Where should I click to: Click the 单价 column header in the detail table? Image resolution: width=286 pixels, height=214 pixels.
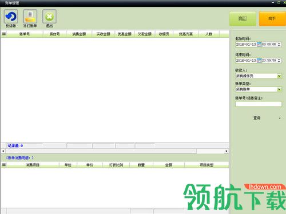point(90,165)
